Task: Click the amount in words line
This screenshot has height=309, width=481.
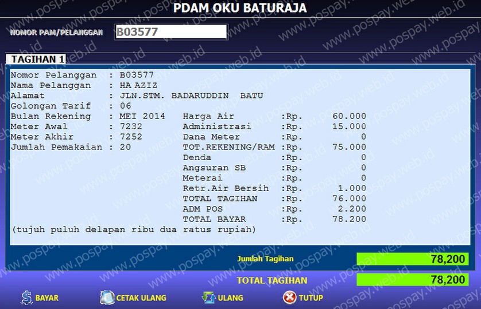Action: [x=134, y=229]
